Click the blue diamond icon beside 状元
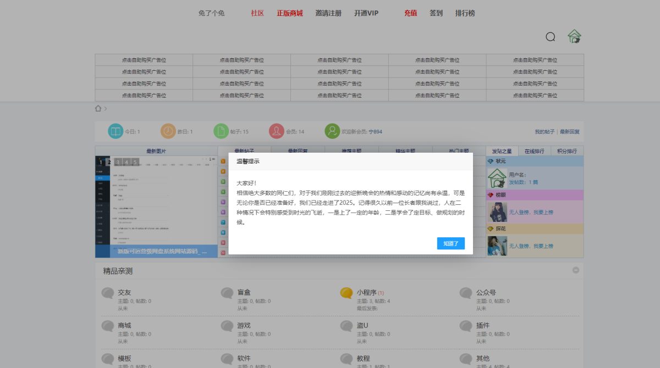This screenshot has width=660, height=368. pos(491,161)
